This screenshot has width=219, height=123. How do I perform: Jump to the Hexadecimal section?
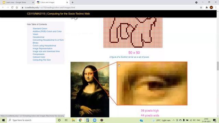[38, 37]
